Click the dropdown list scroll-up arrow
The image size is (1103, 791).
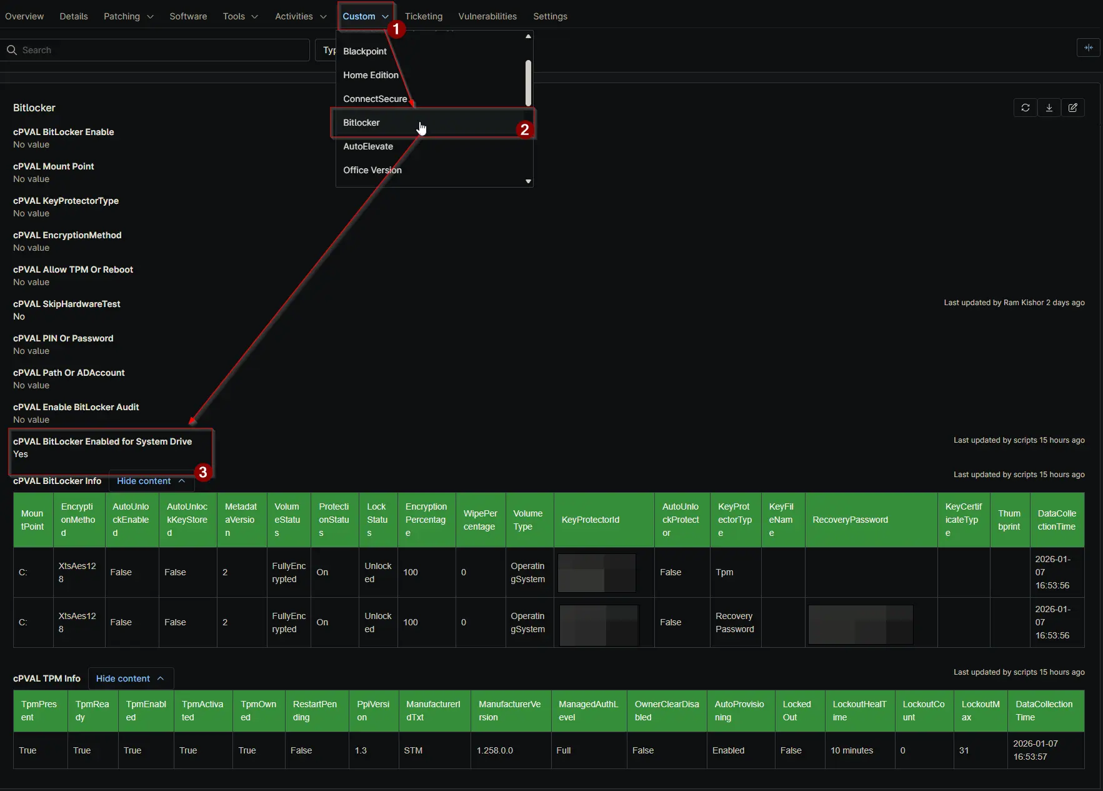coord(528,36)
